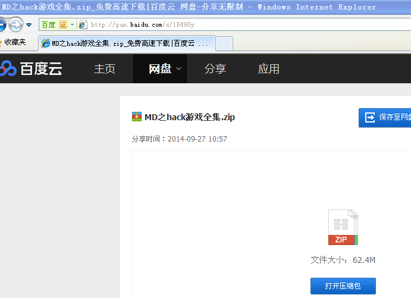Open the 网盘 navigation item
This screenshot has height=298, width=411.
coord(160,68)
